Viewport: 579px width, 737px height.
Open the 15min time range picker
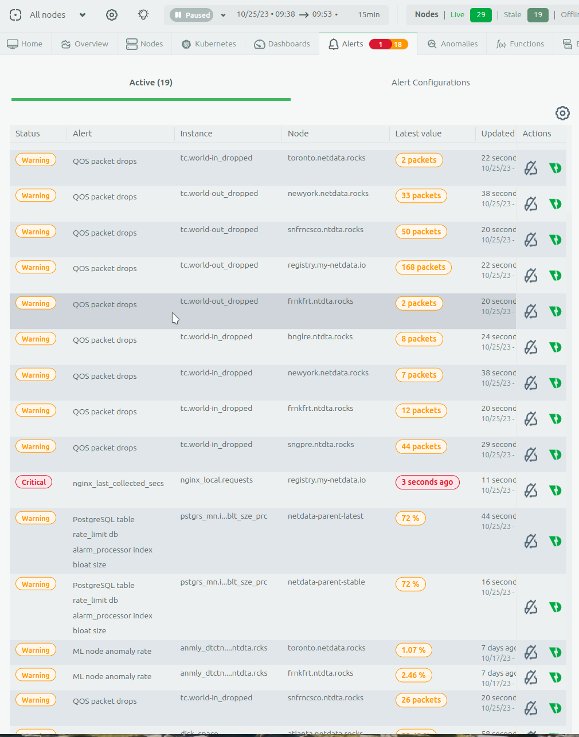(368, 14)
